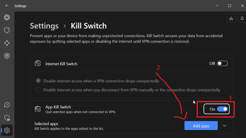Open the Meshnet nodes icon in sidebar
The height and width of the screenshot is (138, 246).
pyautogui.click(x=7, y=43)
